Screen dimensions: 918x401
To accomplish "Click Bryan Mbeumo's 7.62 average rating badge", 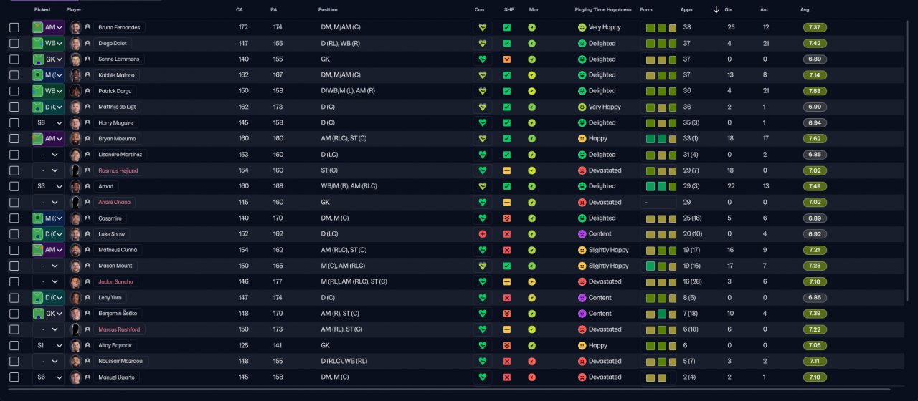I will (x=815, y=138).
